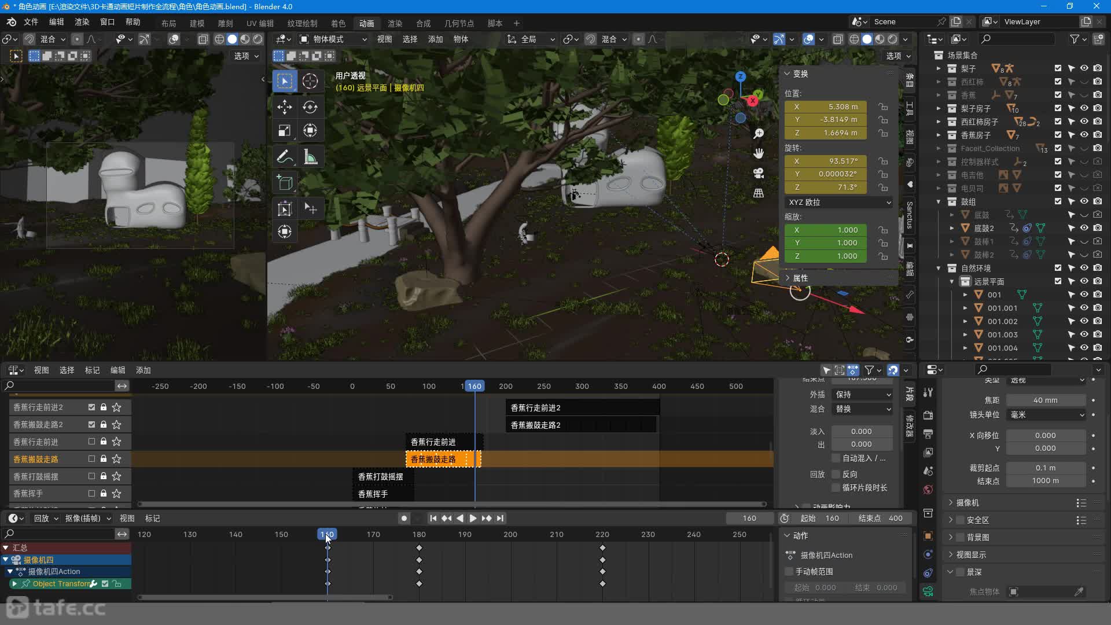Viewport: 1111px width, 625px height.
Task: Open the 混合 替换 dropdown
Action: (862, 409)
